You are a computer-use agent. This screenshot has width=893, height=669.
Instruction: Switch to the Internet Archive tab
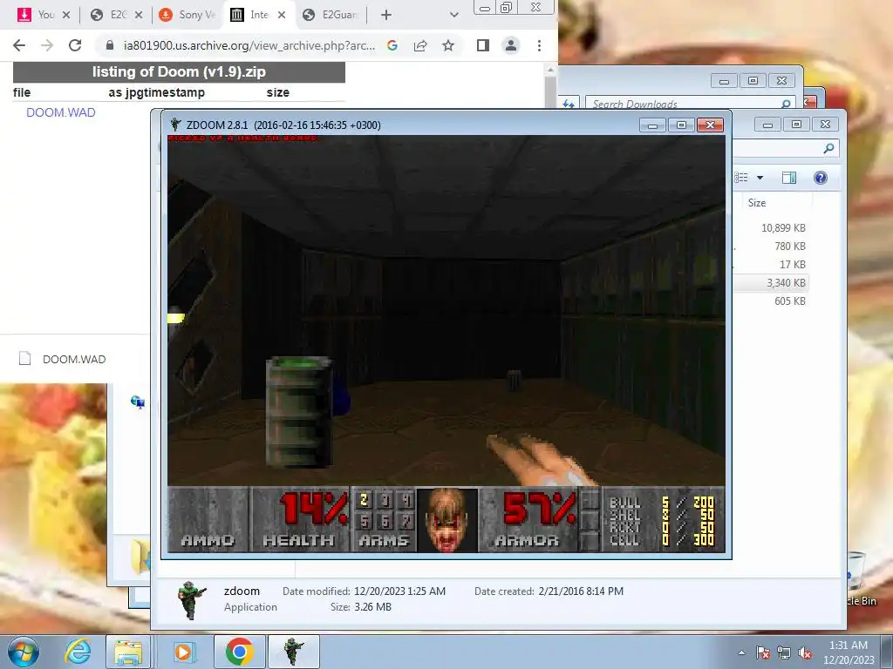tap(250, 15)
